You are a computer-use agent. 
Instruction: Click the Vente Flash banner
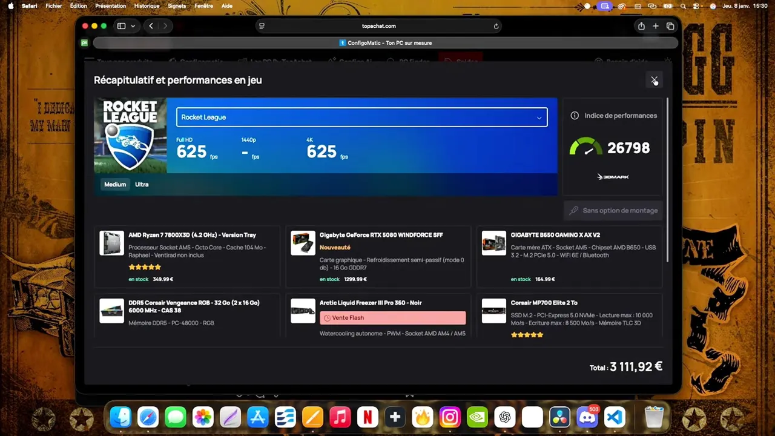tap(393, 318)
